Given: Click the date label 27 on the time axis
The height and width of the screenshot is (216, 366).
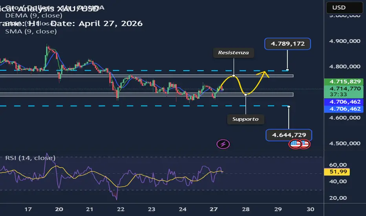Looking at the screenshot, I should 214,209.
